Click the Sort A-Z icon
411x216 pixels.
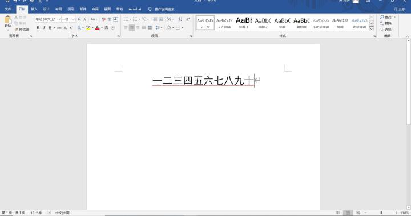180,19
